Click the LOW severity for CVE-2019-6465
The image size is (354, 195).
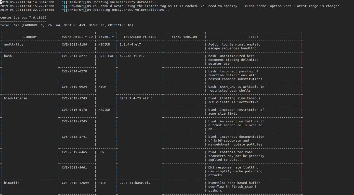(102, 152)
